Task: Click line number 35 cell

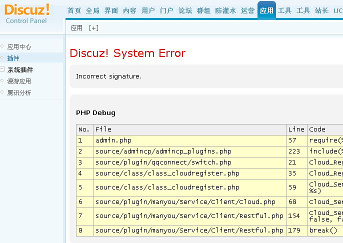Action: pyautogui.click(x=296, y=173)
